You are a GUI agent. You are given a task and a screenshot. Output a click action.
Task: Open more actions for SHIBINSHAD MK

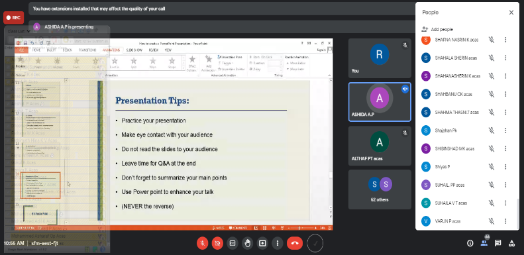[x=505, y=148]
